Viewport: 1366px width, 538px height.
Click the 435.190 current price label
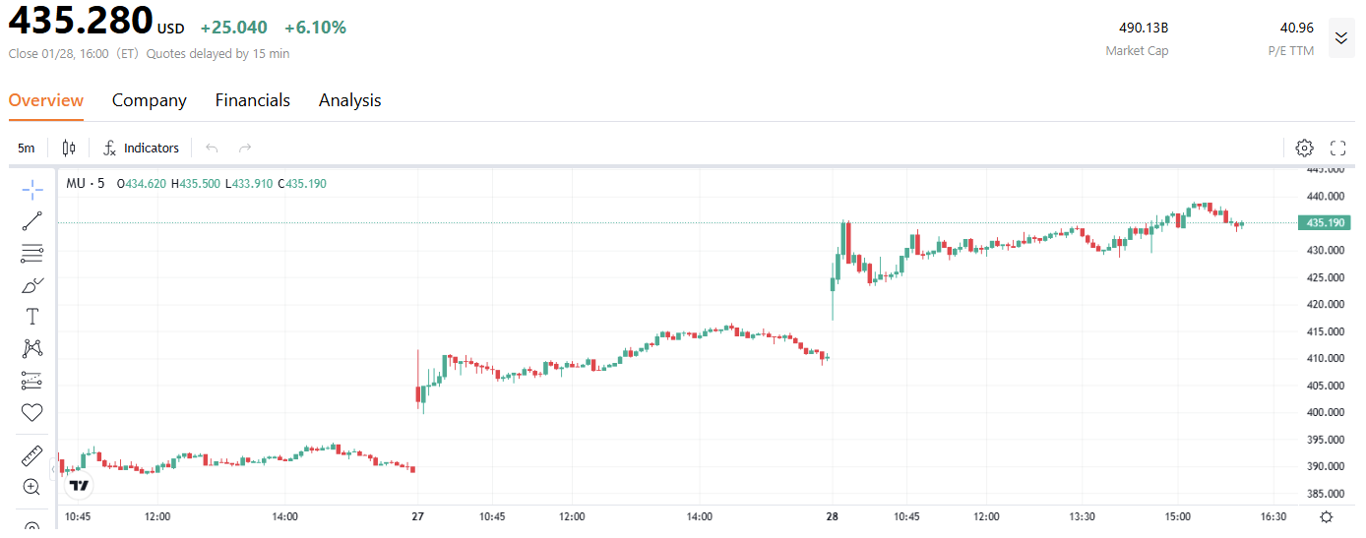pos(1326,223)
